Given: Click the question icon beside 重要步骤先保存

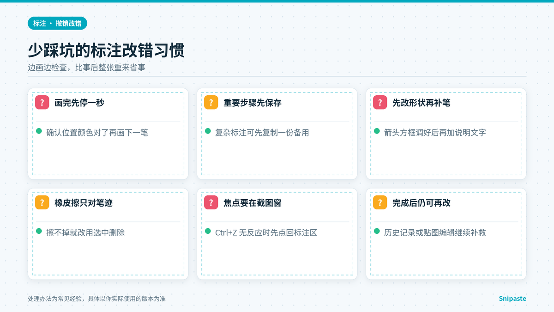Looking at the screenshot, I should 211,103.
